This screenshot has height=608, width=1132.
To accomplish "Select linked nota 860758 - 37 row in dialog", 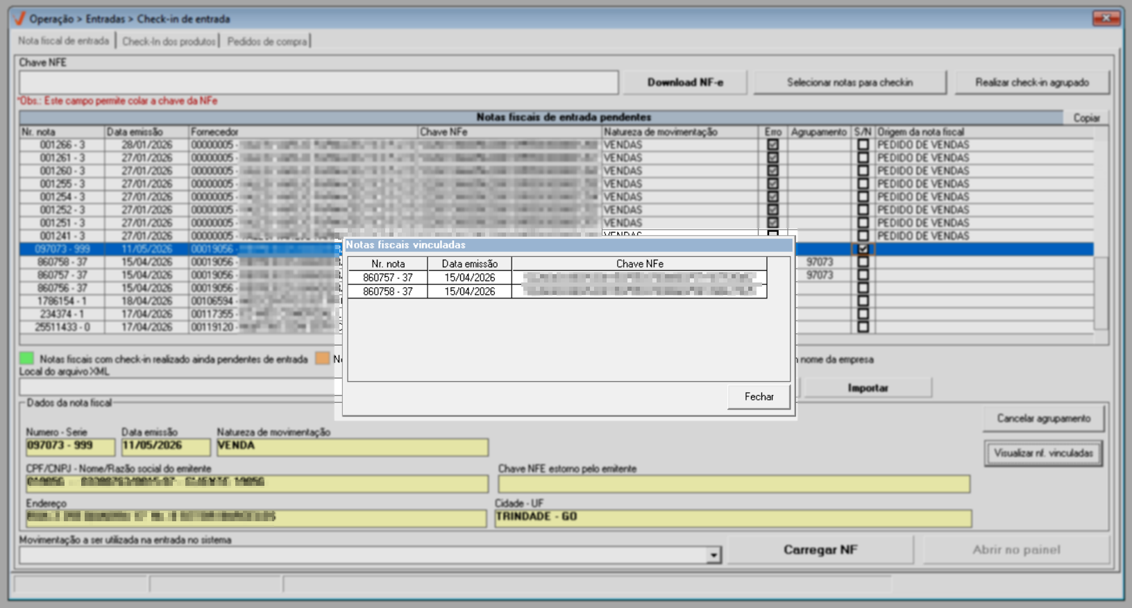I will coord(557,292).
